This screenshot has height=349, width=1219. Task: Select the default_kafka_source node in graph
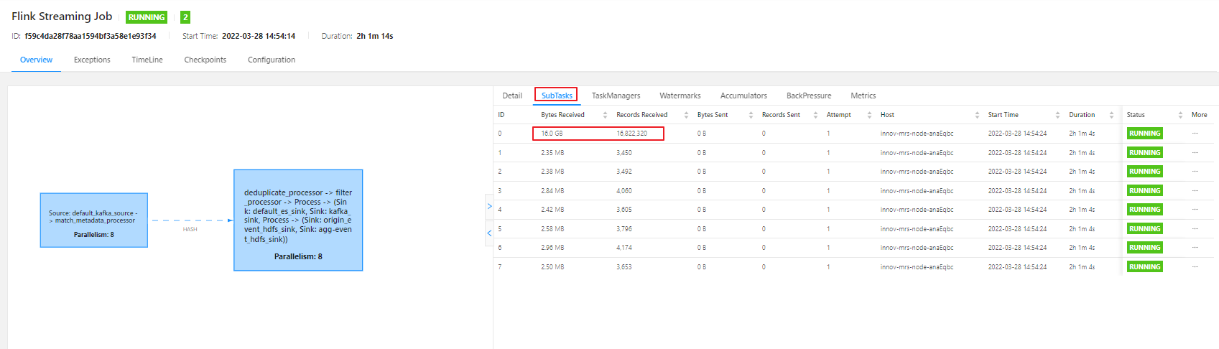[94, 220]
